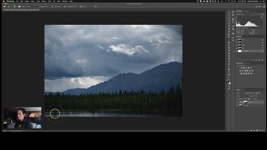Select the Horizontal Type tool
Image resolution: width=267 pixels, height=150 pixels.
pos(229,61)
